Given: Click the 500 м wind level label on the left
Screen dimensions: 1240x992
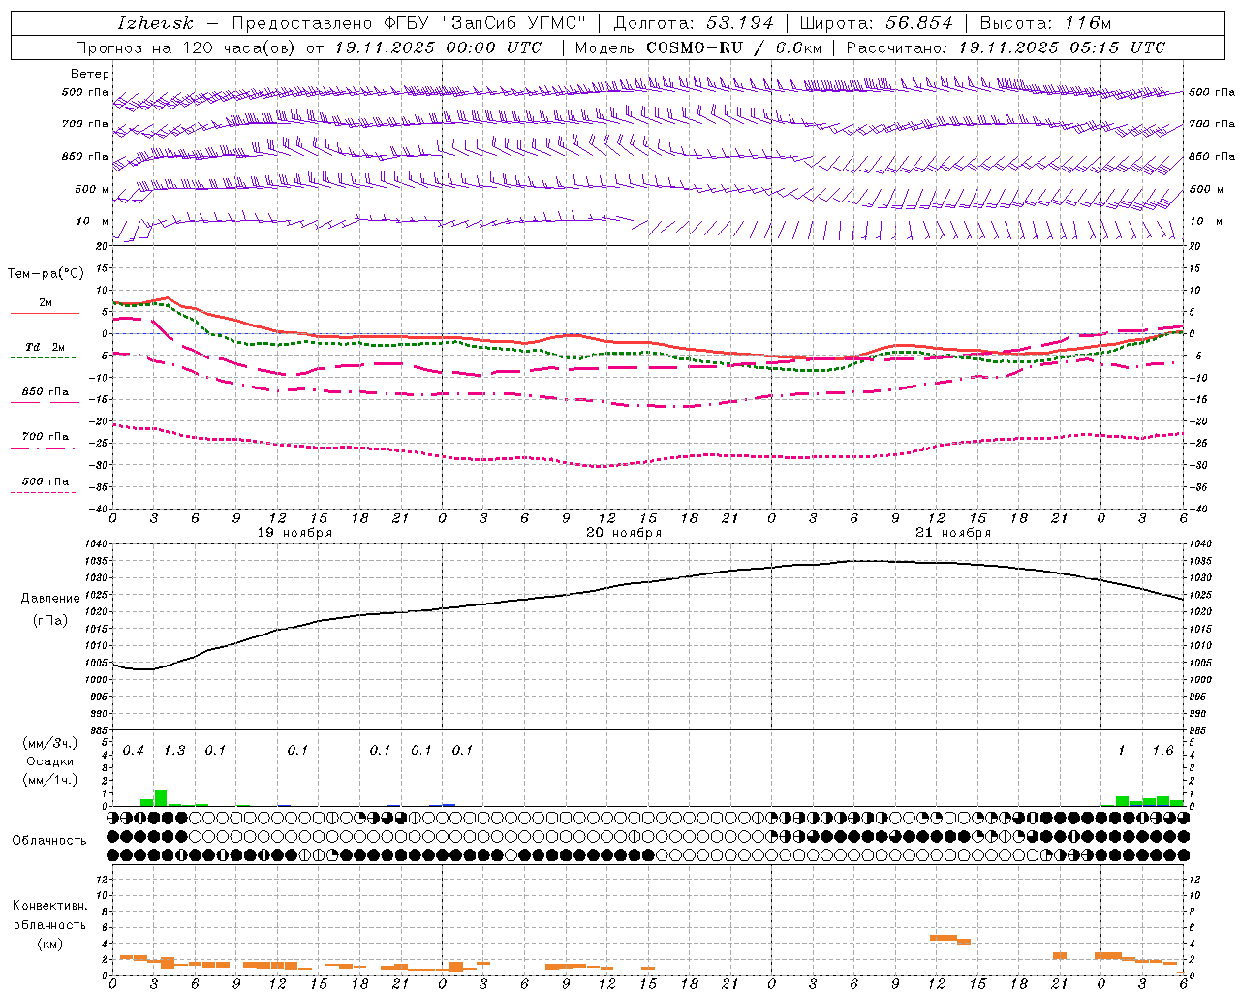Looking at the screenshot, I should (x=93, y=189).
